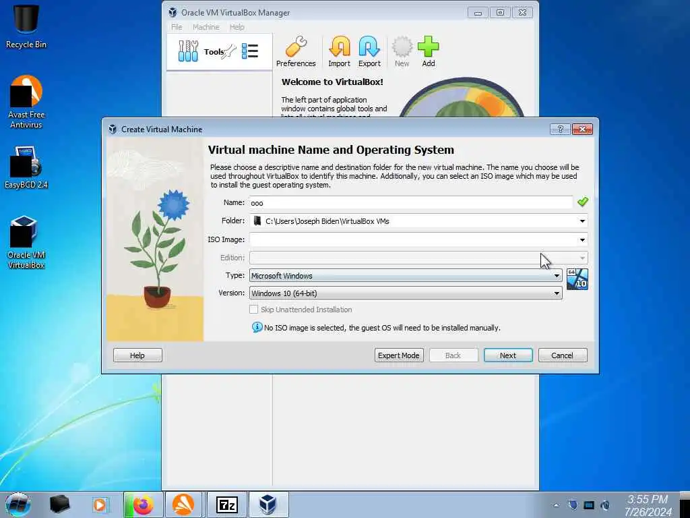Click the Expert Mode button
Image resolution: width=690 pixels, height=518 pixels.
click(x=399, y=355)
